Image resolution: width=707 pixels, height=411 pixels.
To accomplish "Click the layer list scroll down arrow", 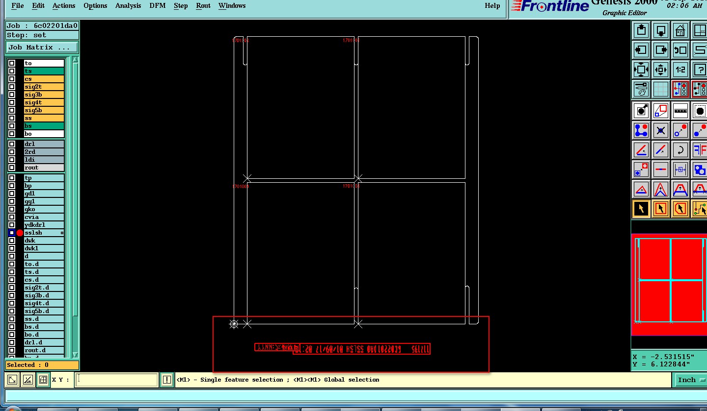I will click(x=75, y=355).
